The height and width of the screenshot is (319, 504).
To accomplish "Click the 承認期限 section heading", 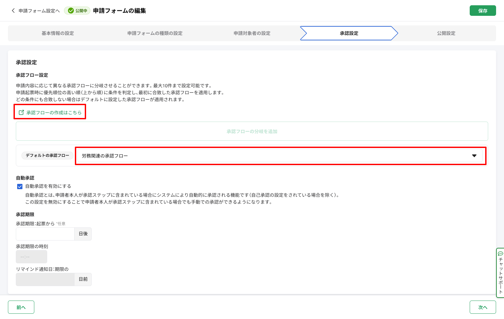I will (25, 215).
